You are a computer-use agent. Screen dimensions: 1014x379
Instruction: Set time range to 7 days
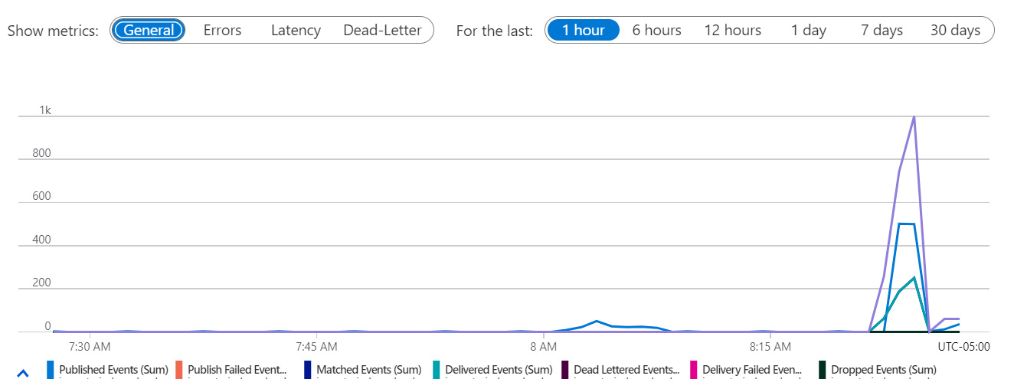coord(882,31)
